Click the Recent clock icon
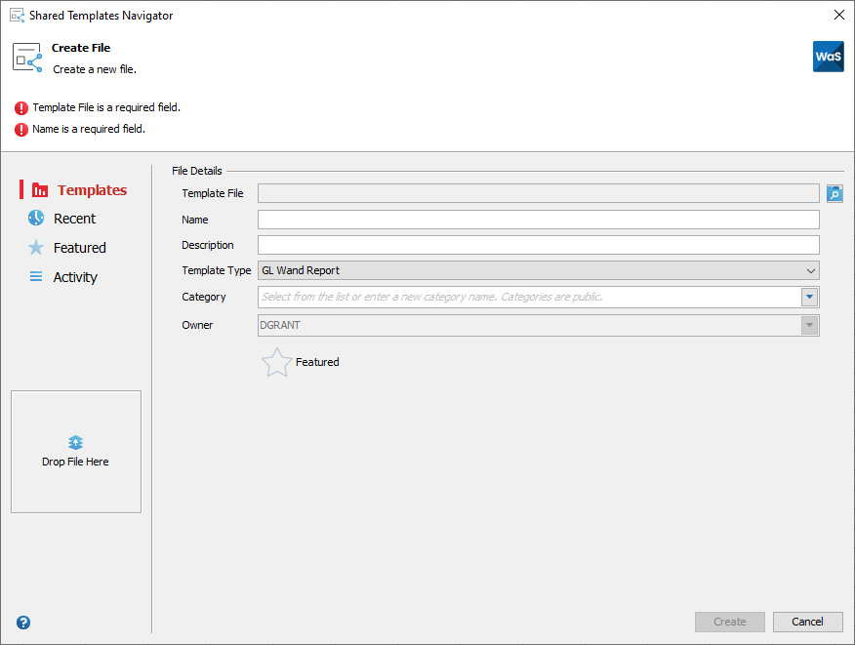855x645 pixels. click(x=37, y=219)
